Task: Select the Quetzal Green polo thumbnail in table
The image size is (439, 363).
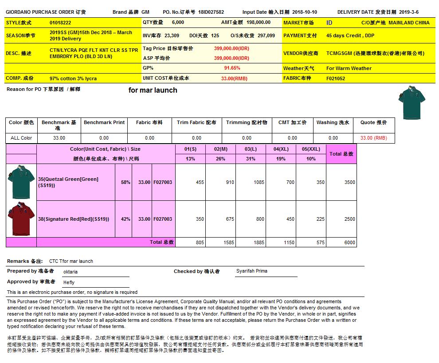Action: [x=17, y=181]
